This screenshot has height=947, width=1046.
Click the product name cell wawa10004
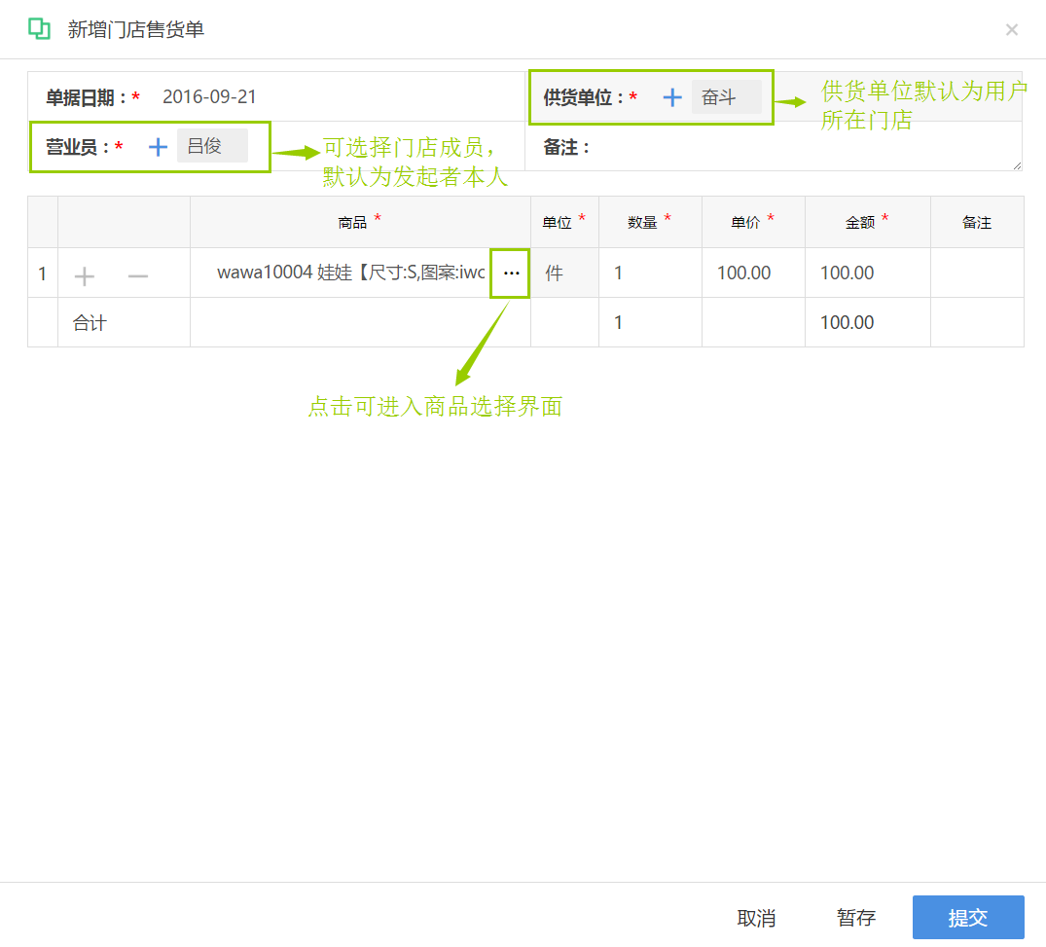342,273
